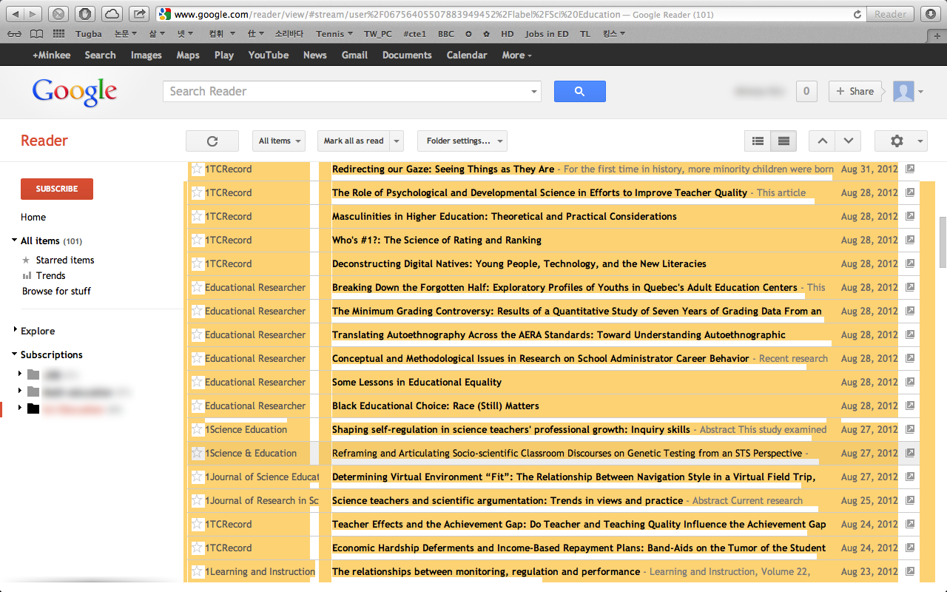Viewport: 947px width, 592px height.
Task: Open the 'All items' filter dropdown
Action: coord(279,141)
